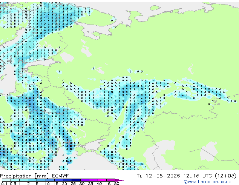Click the '10' legend value label
The image size is (239, 185).
click(47, 183)
